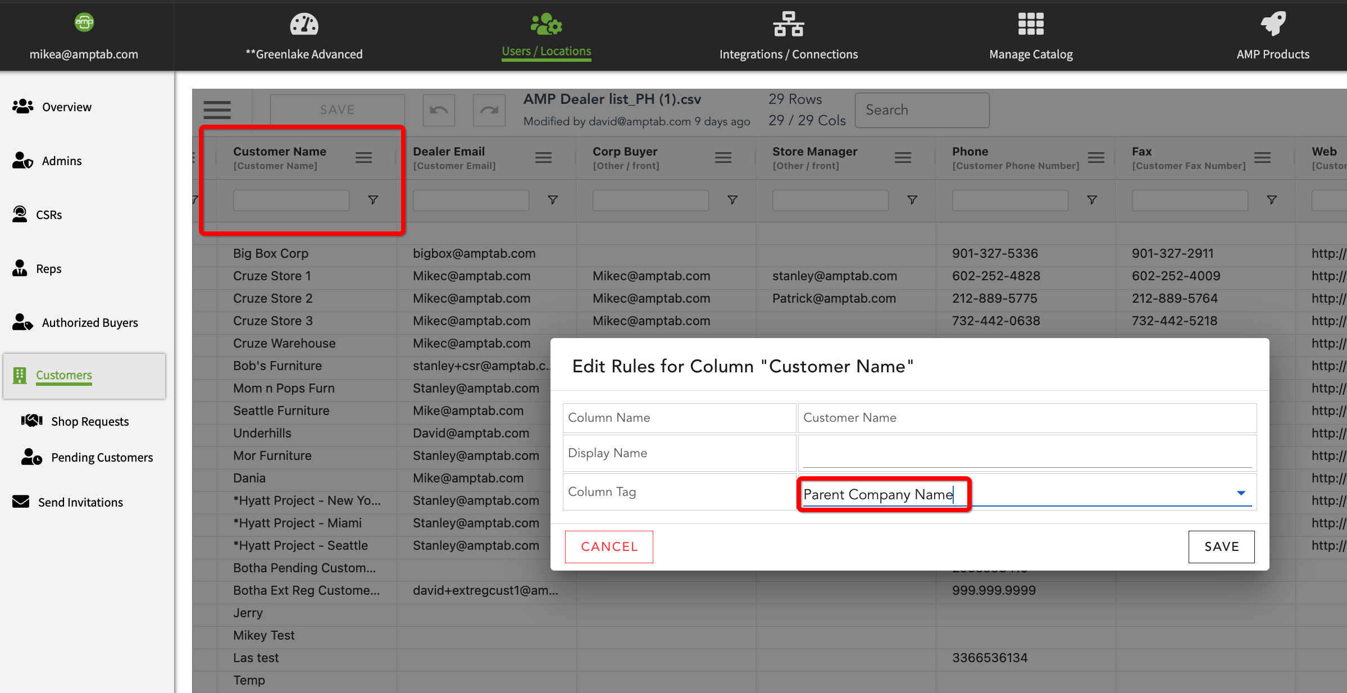This screenshot has width=1347, height=693.
Task: Open Customer Name column menu icon
Action: (363, 158)
